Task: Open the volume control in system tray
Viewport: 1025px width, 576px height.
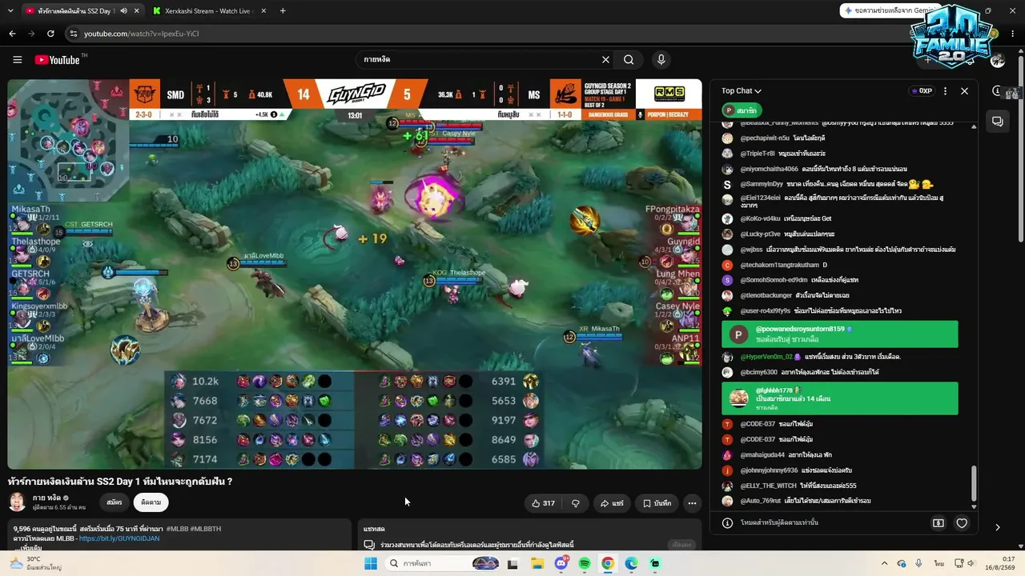Action: pos(972,563)
